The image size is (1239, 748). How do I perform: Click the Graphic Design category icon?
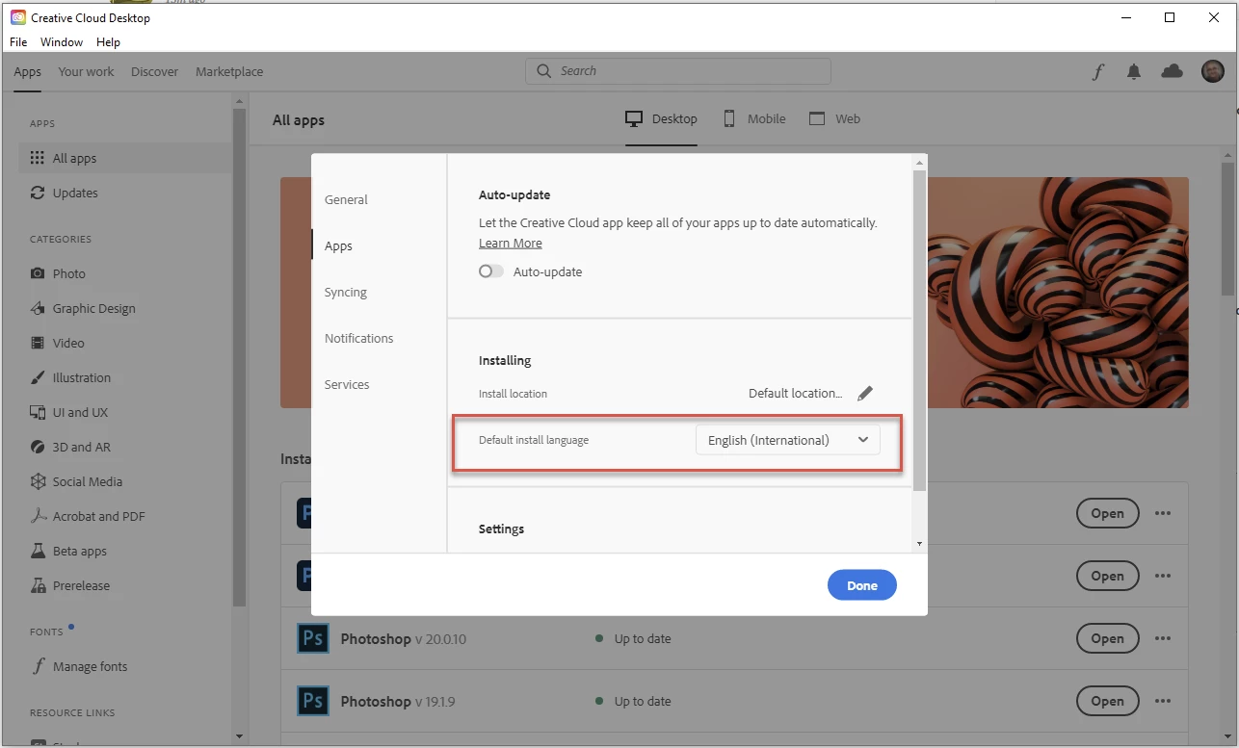click(x=38, y=308)
